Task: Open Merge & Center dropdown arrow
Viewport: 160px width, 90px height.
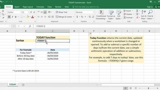Action: coord(73,17)
